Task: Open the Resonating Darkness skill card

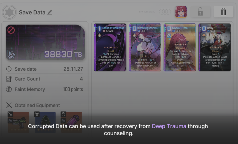Action: tap(145, 47)
